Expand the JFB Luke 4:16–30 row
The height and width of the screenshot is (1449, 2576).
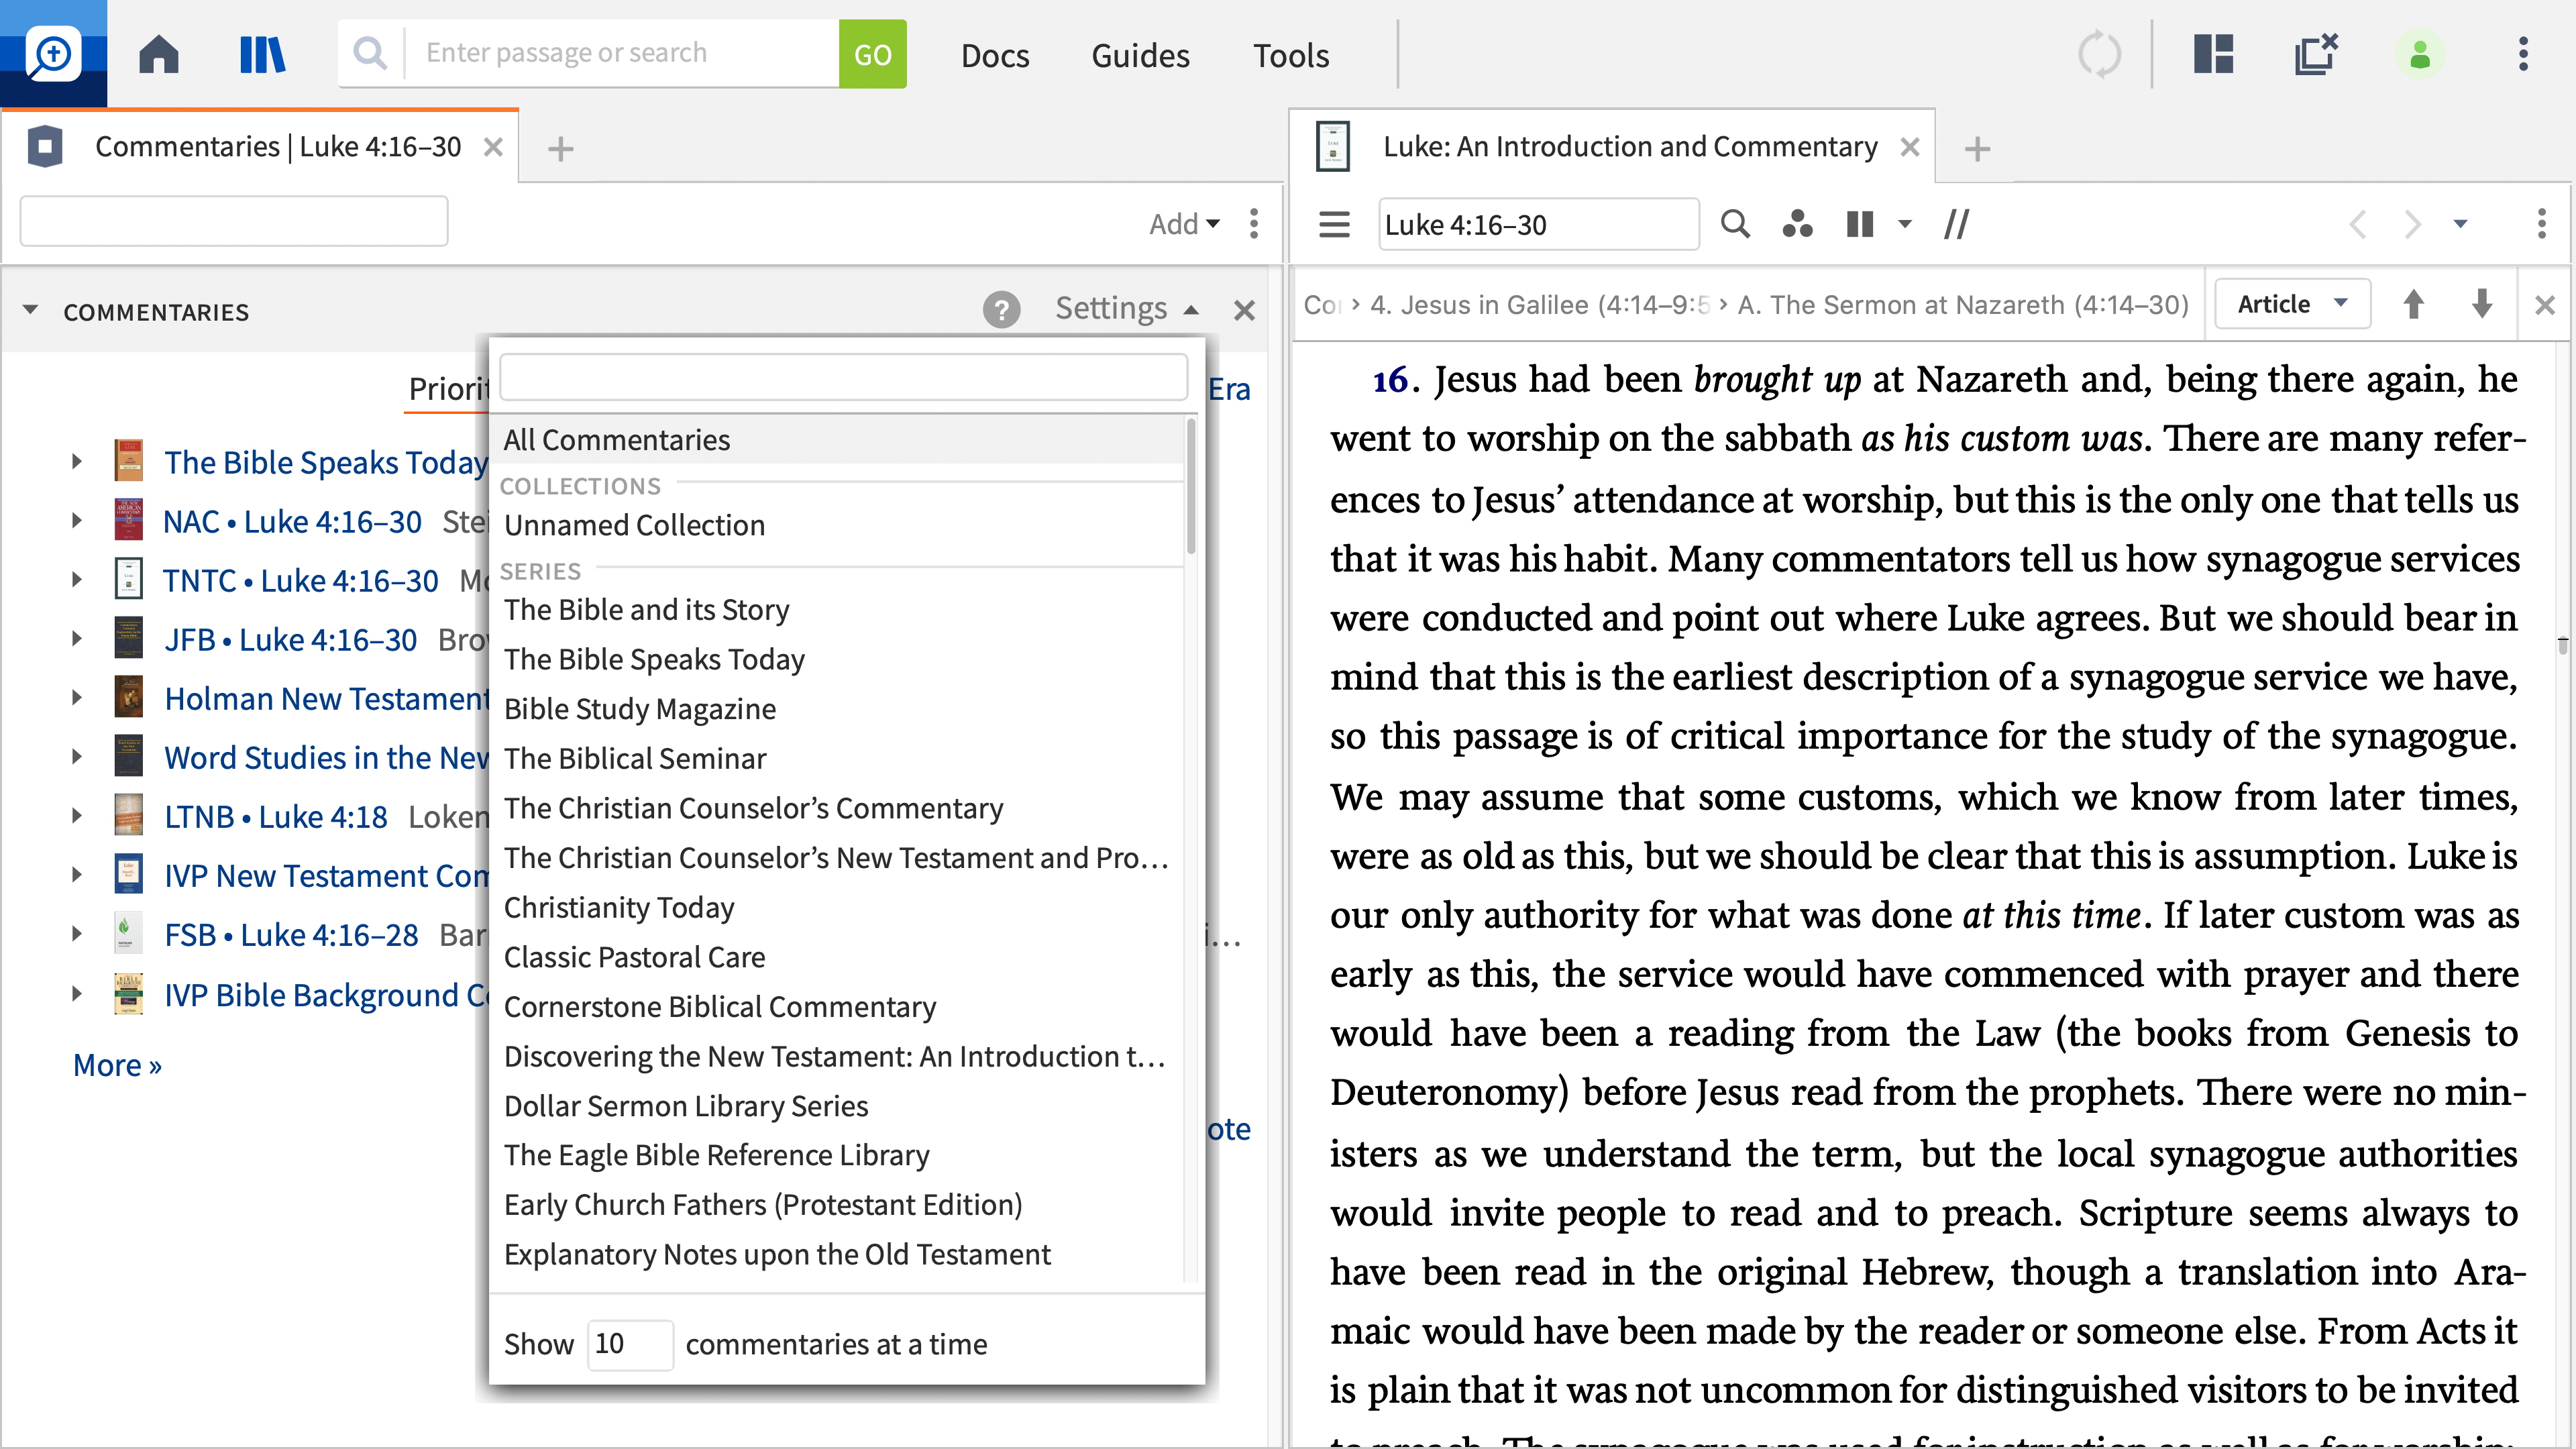pos(77,639)
